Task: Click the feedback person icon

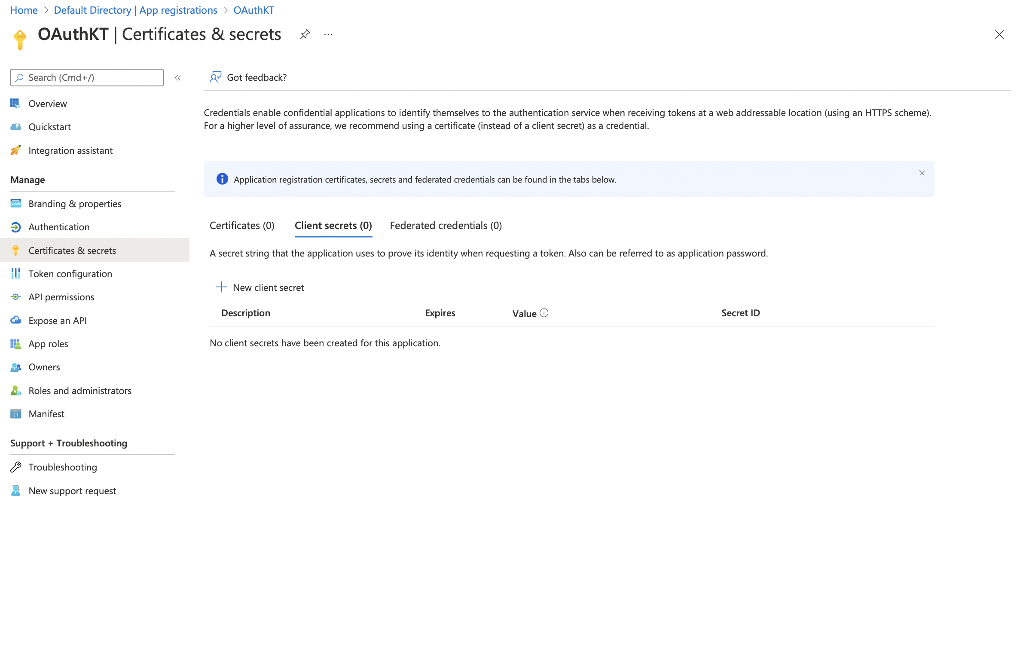Action: point(216,77)
